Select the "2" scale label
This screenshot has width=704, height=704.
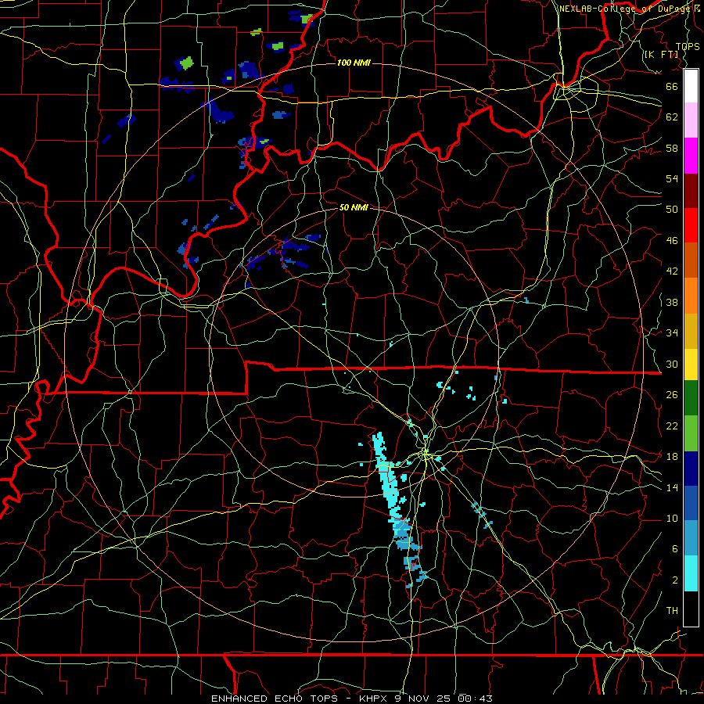[x=675, y=580]
